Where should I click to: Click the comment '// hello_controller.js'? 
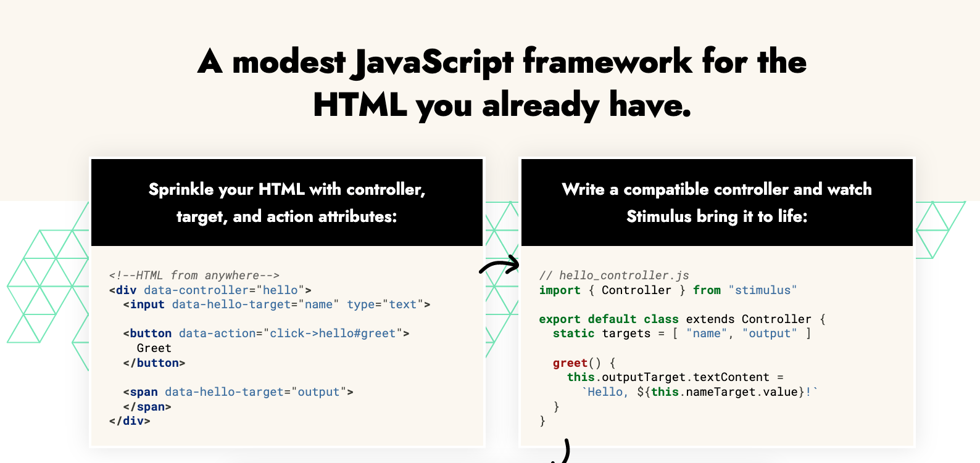tap(614, 276)
